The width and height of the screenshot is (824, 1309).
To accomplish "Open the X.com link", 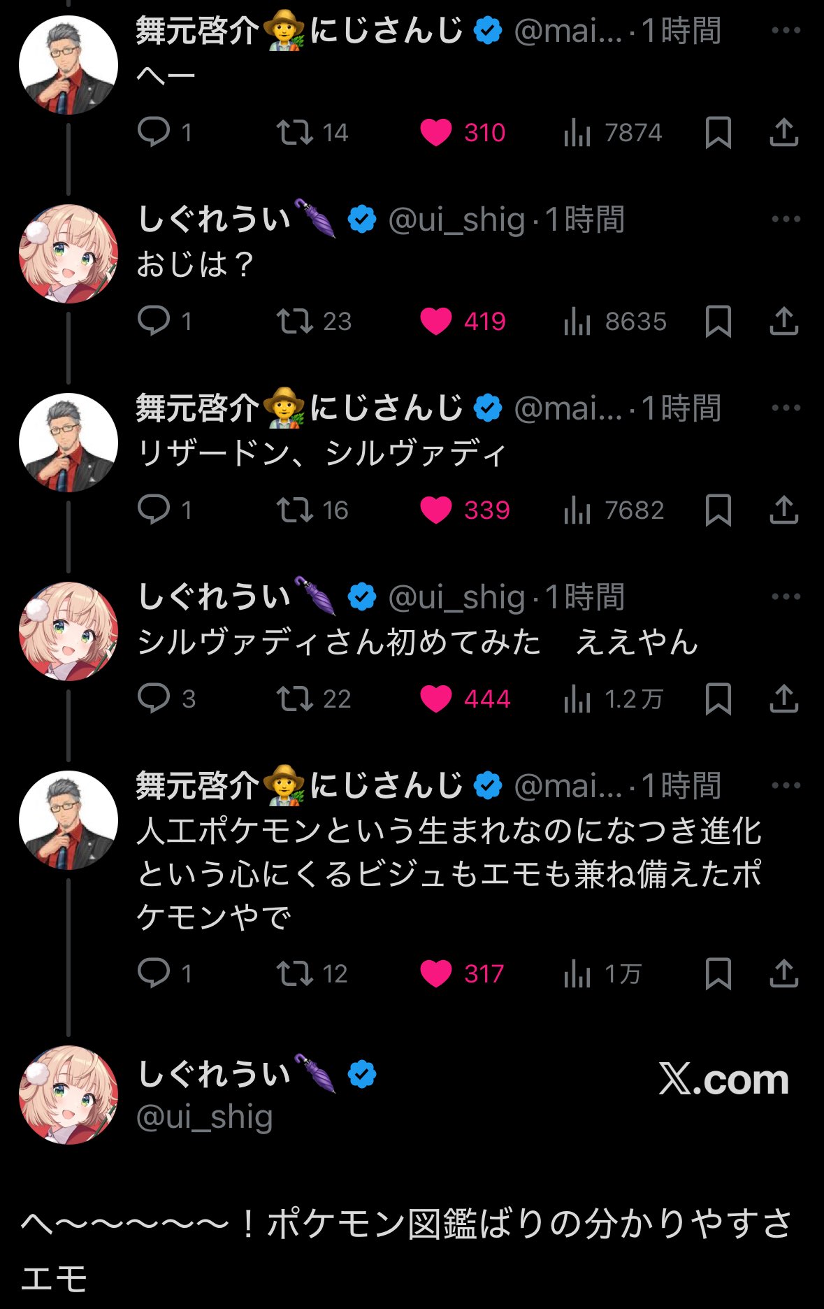I will [723, 1079].
